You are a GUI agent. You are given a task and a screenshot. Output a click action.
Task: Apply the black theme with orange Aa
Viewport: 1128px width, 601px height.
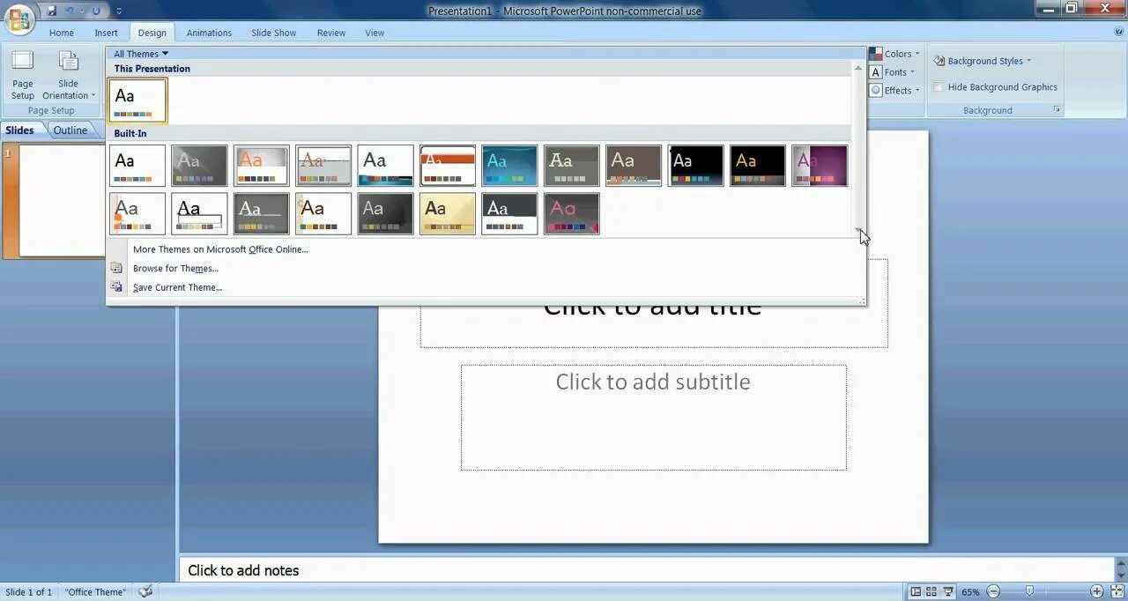point(758,166)
